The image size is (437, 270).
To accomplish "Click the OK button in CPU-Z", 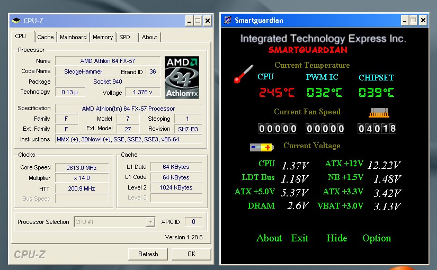I will (x=191, y=254).
